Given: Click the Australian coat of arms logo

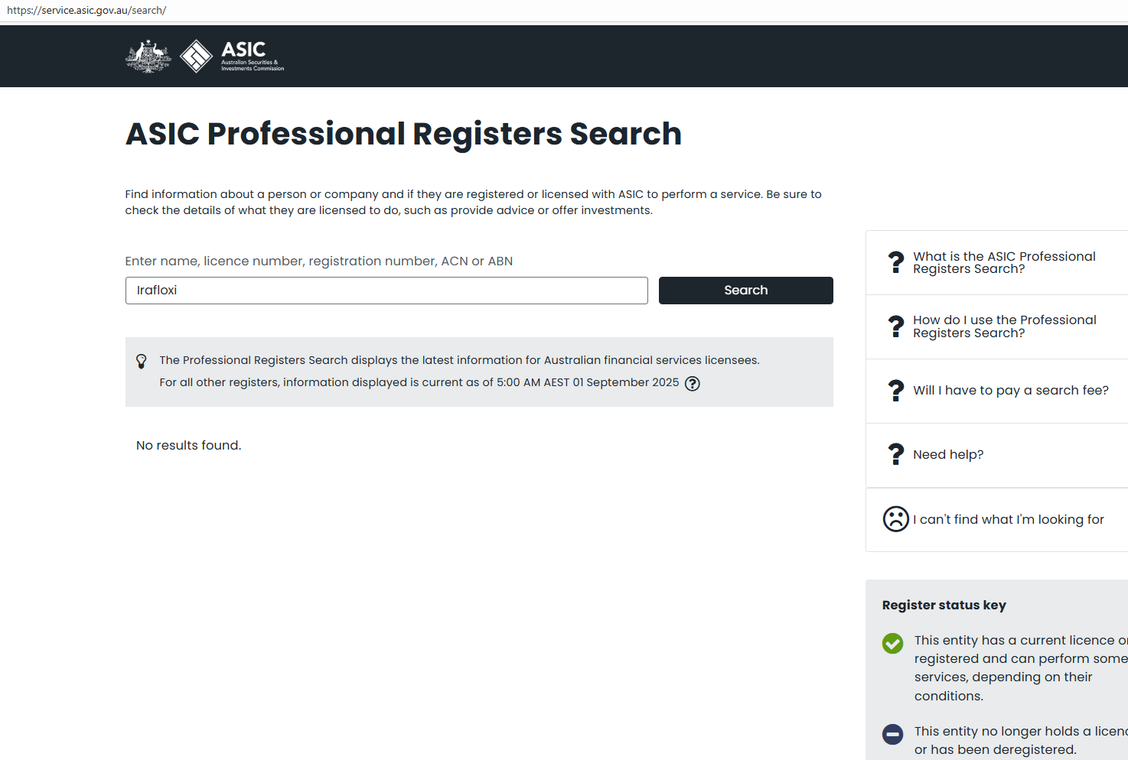Looking at the screenshot, I should [148, 56].
